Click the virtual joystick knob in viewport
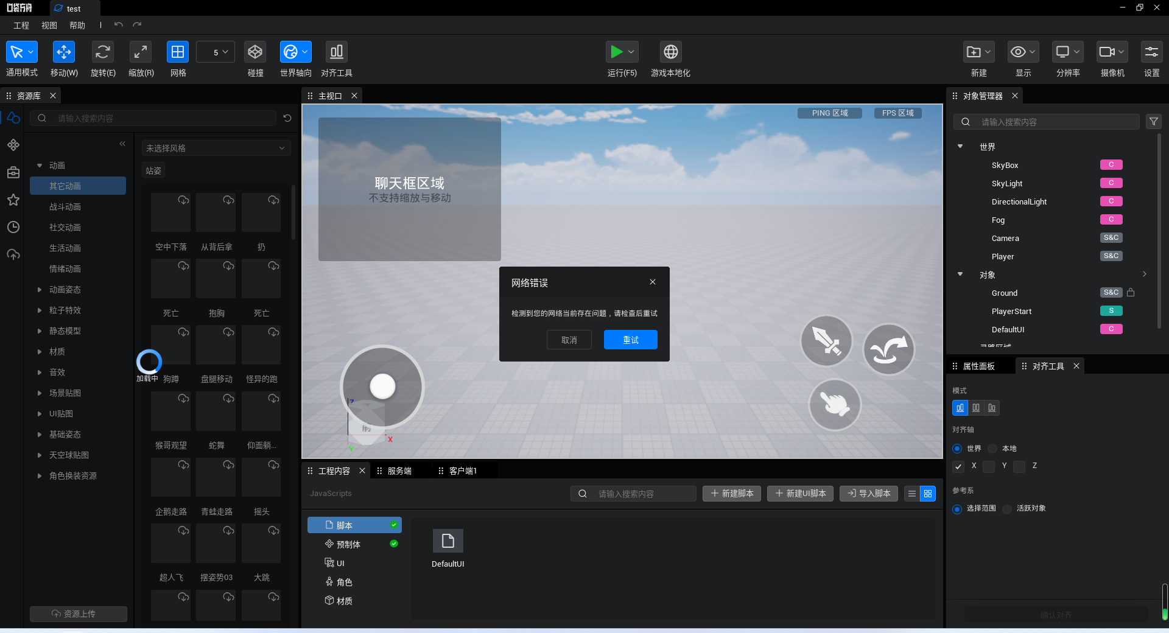Screen dimensions: 1169x633 (383, 386)
